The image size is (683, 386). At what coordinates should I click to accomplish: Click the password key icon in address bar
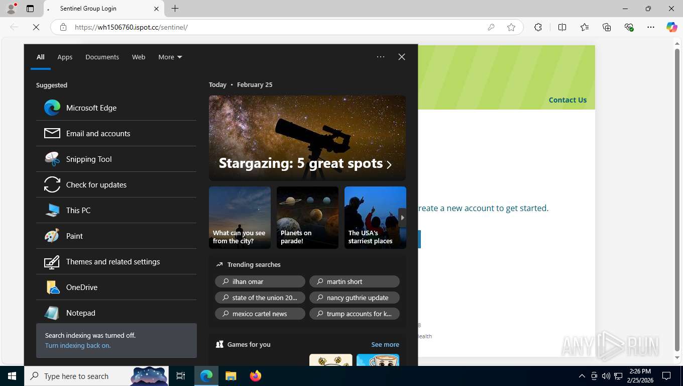(491, 27)
